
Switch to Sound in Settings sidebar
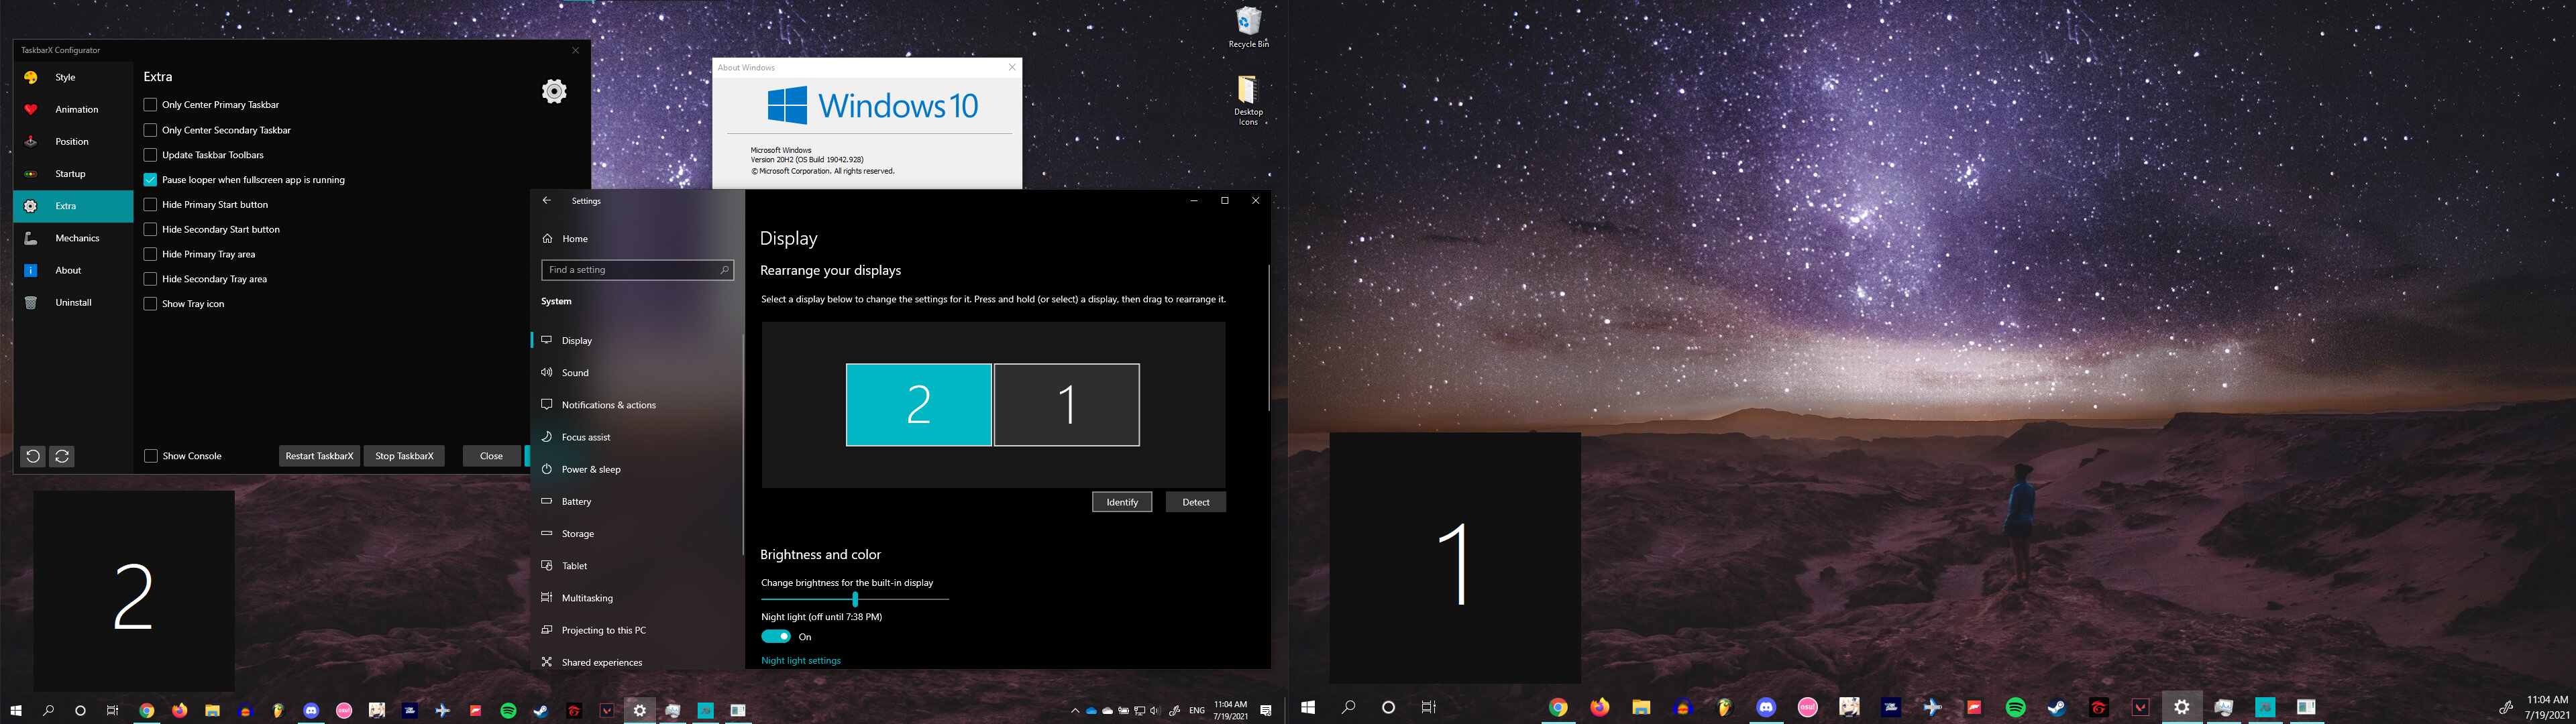(x=575, y=373)
